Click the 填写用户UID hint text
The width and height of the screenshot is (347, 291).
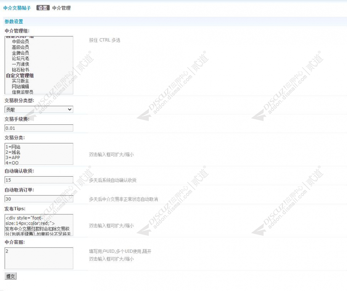120,251
